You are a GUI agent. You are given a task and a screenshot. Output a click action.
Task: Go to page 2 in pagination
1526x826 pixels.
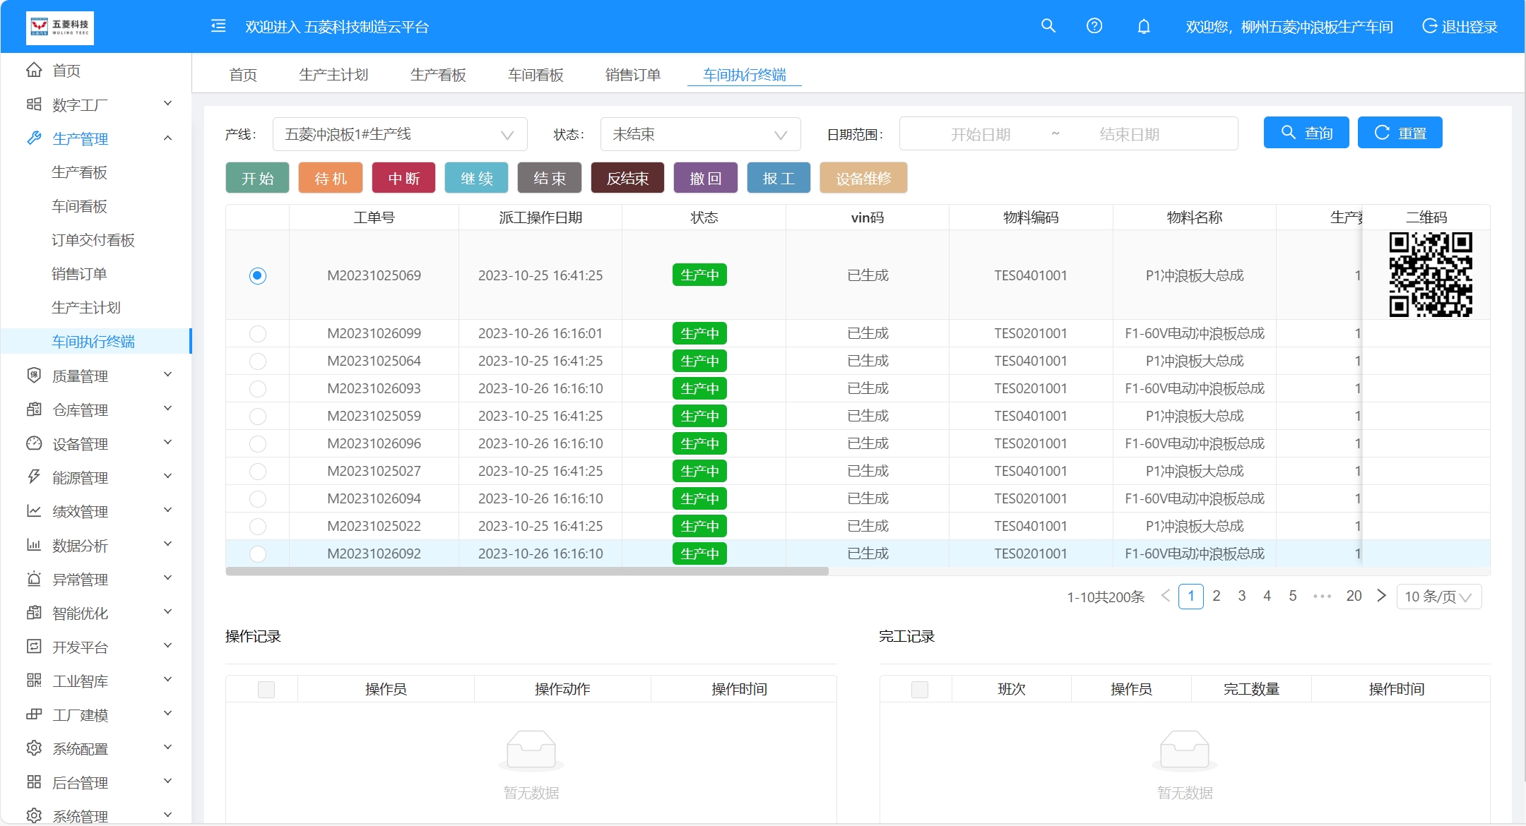(x=1217, y=596)
